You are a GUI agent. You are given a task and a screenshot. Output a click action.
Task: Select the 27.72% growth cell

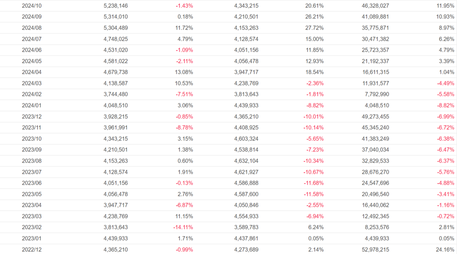coord(315,28)
